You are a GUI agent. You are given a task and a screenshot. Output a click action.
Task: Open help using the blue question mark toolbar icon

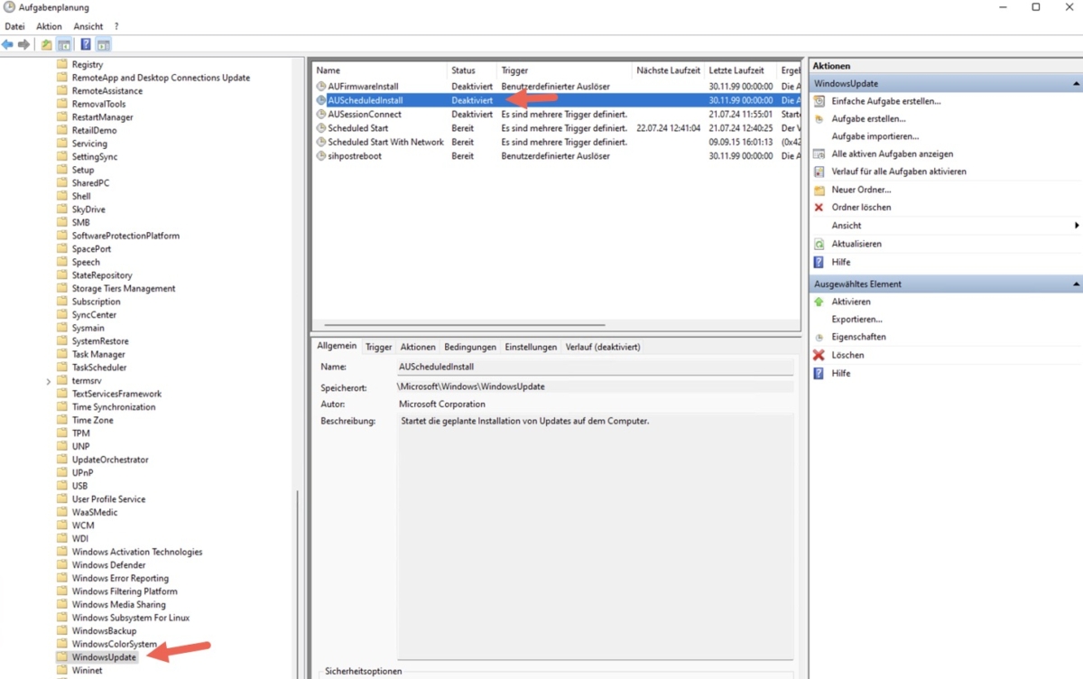click(x=85, y=43)
